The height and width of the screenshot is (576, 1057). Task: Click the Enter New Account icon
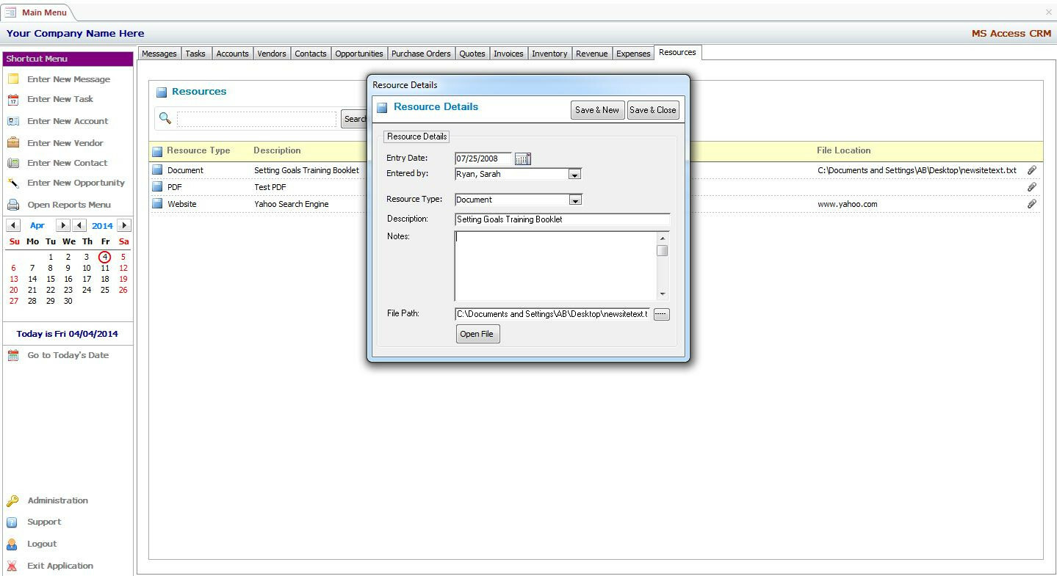pos(13,121)
